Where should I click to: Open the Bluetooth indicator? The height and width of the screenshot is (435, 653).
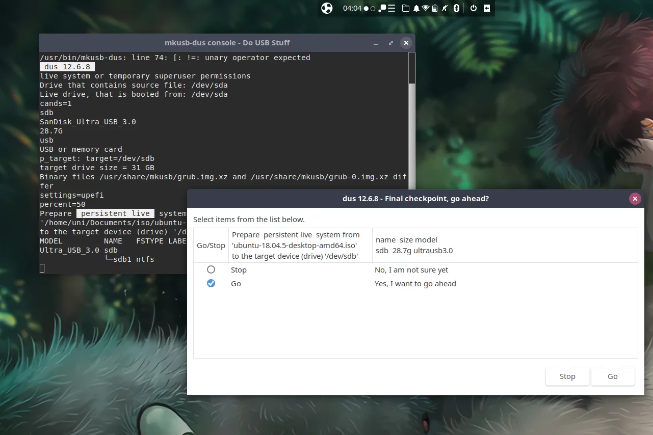pos(457,8)
